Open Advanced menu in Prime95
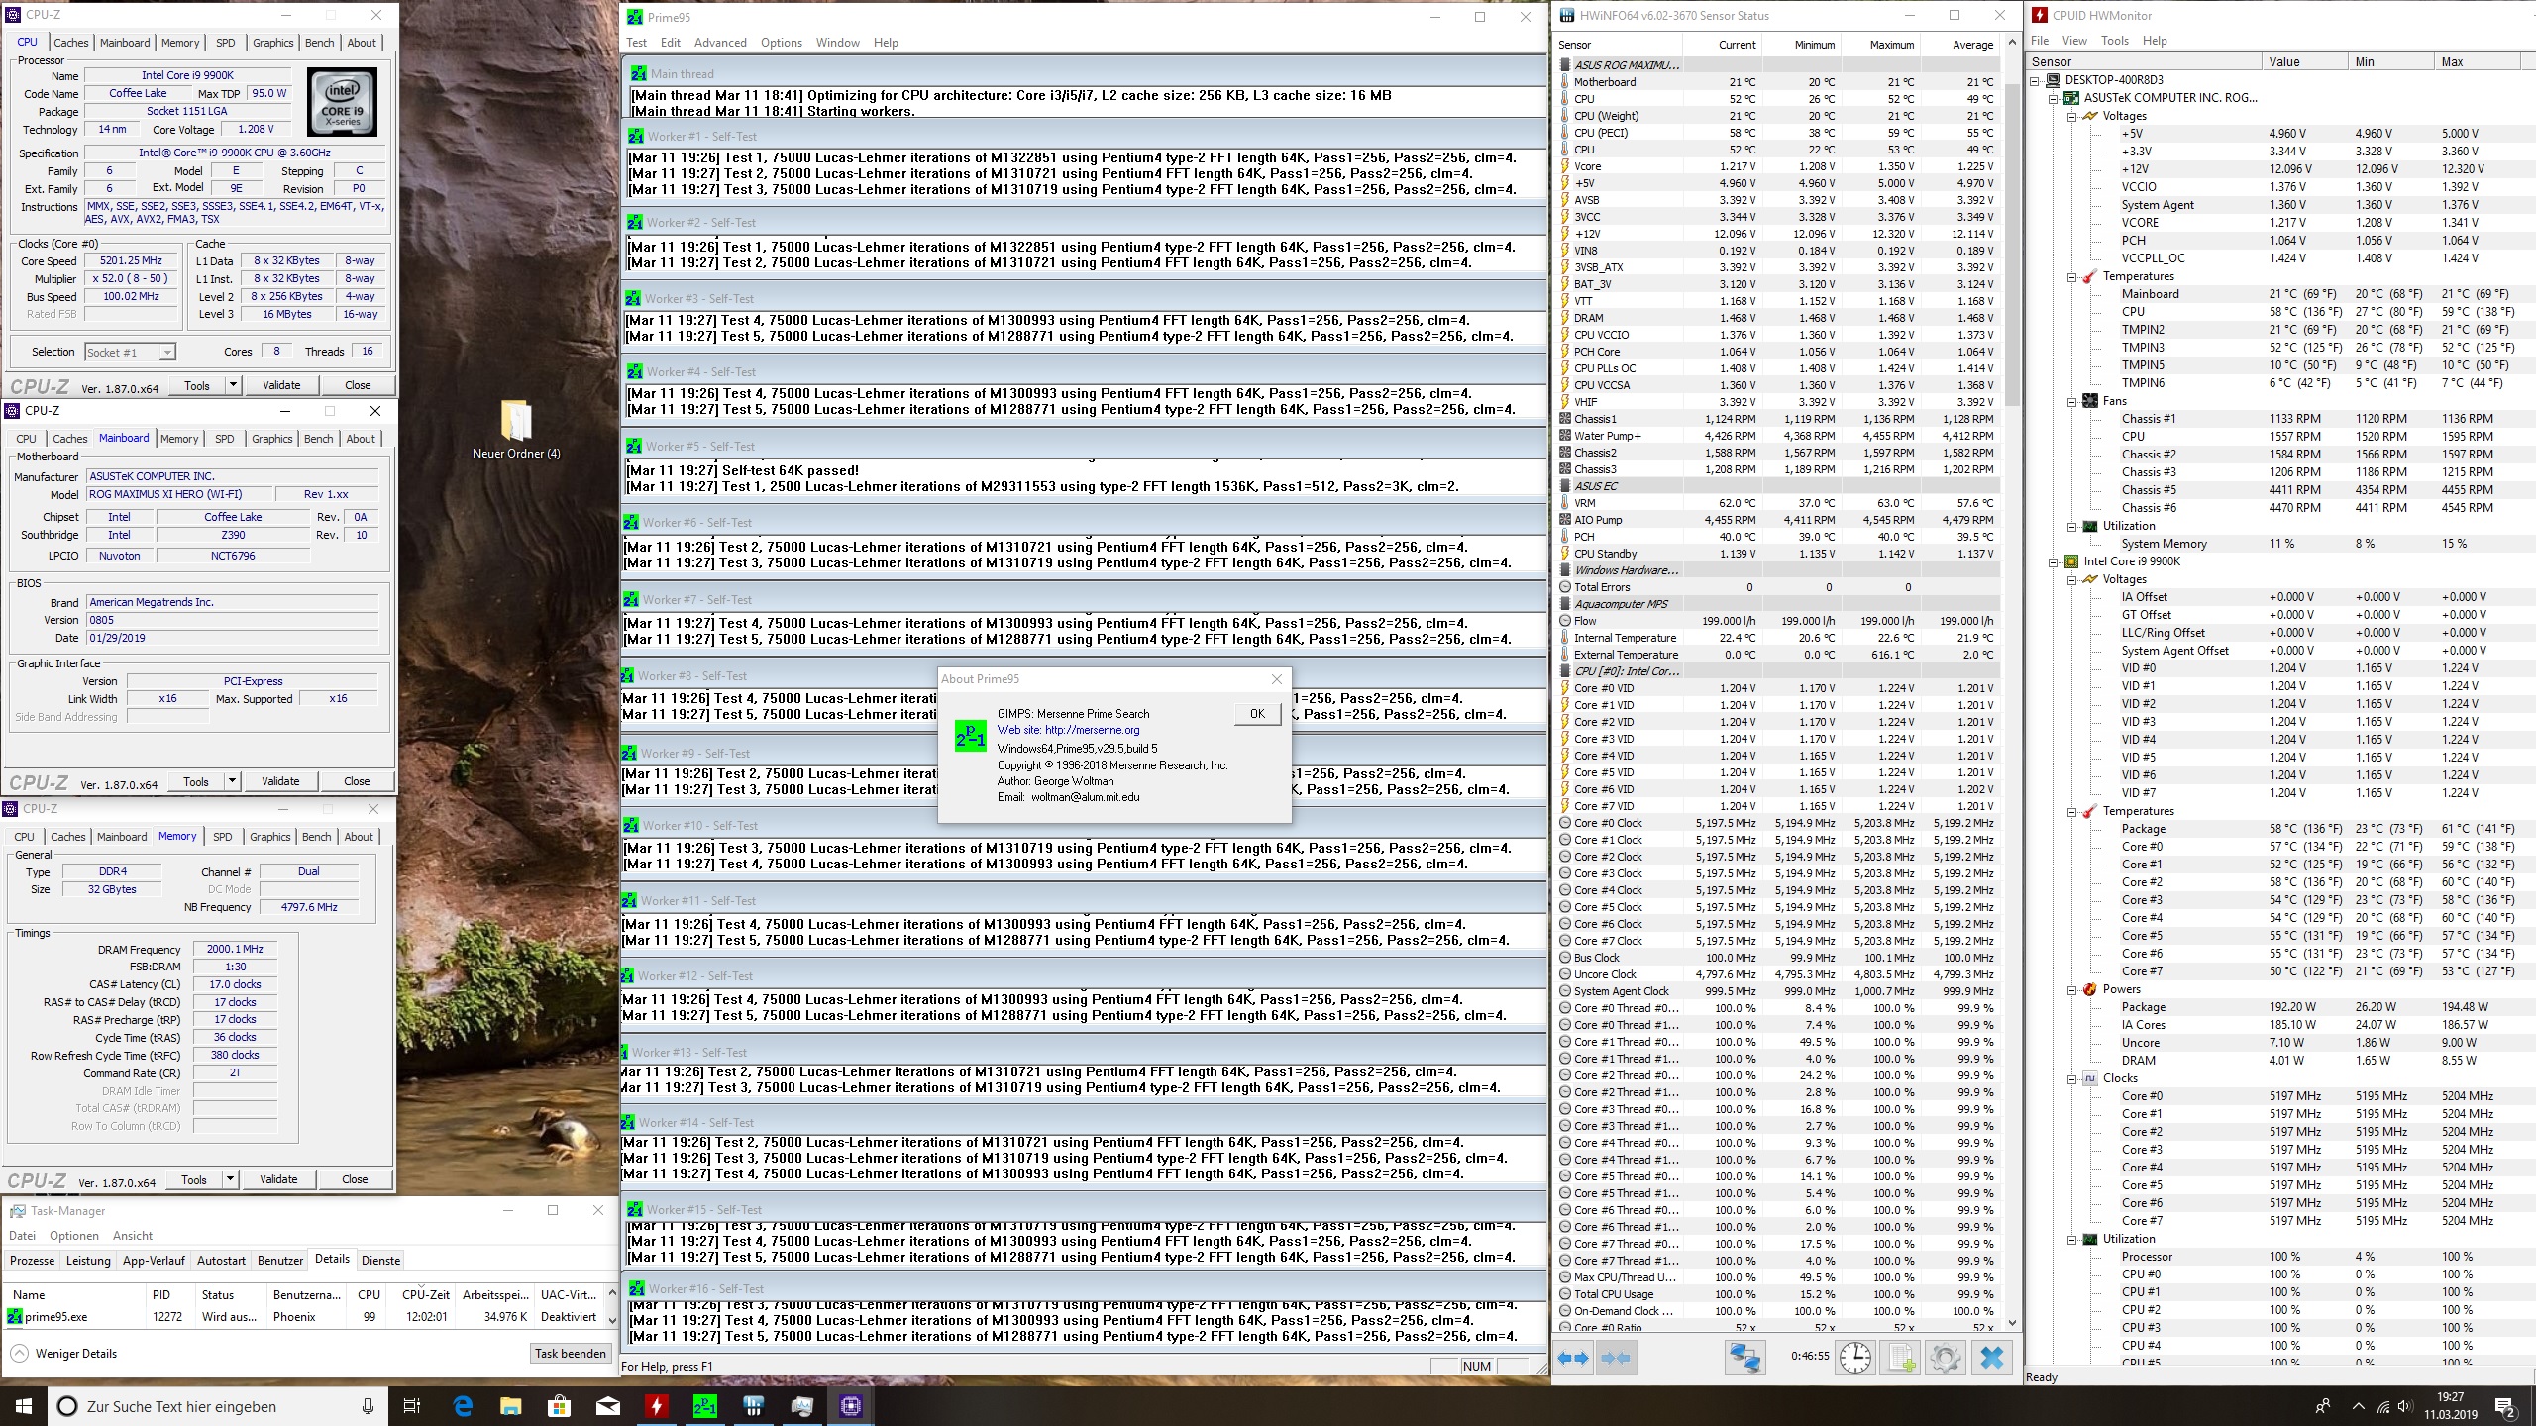2536x1426 pixels. tap(720, 43)
